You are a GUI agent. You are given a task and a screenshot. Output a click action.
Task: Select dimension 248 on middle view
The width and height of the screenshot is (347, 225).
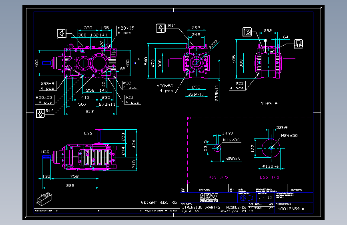tap(196, 35)
